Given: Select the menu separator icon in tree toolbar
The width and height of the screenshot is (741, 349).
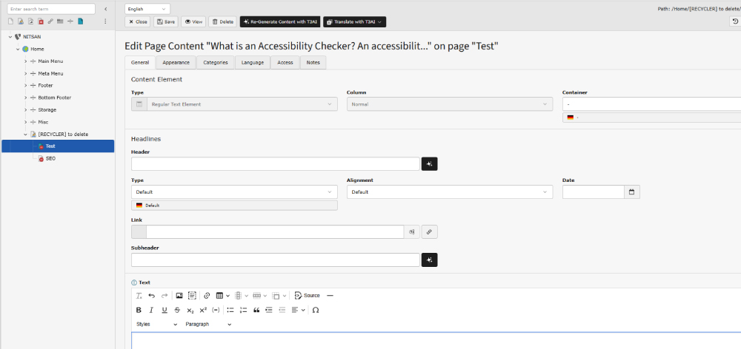Looking at the screenshot, I should tap(70, 21).
